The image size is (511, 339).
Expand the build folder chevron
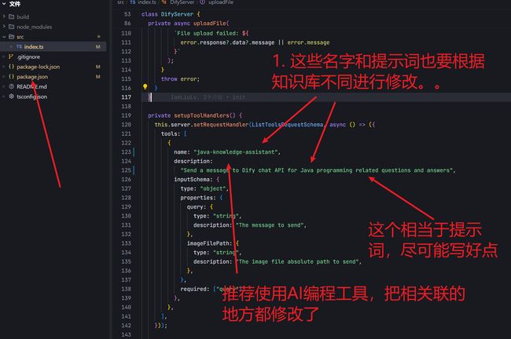point(4,16)
